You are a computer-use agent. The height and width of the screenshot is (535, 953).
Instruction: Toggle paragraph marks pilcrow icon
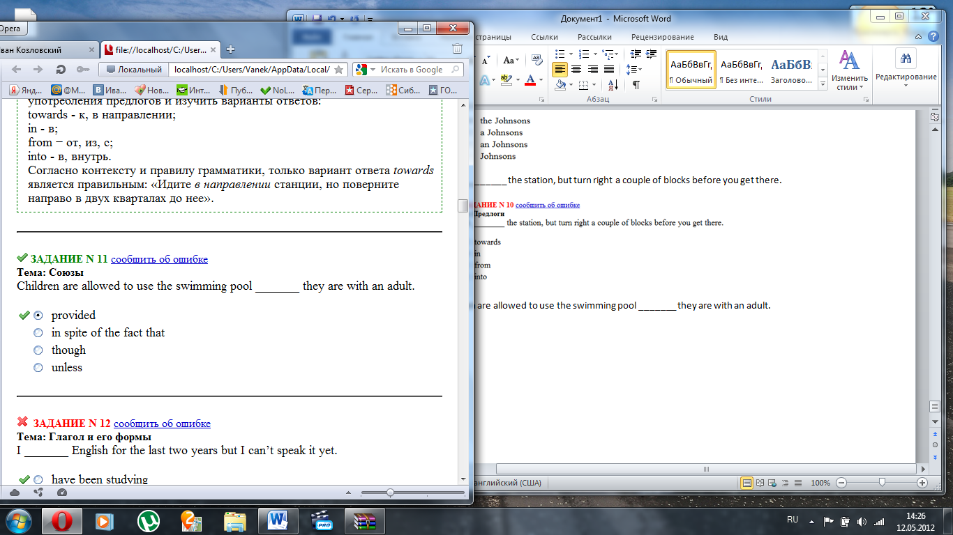636,85
